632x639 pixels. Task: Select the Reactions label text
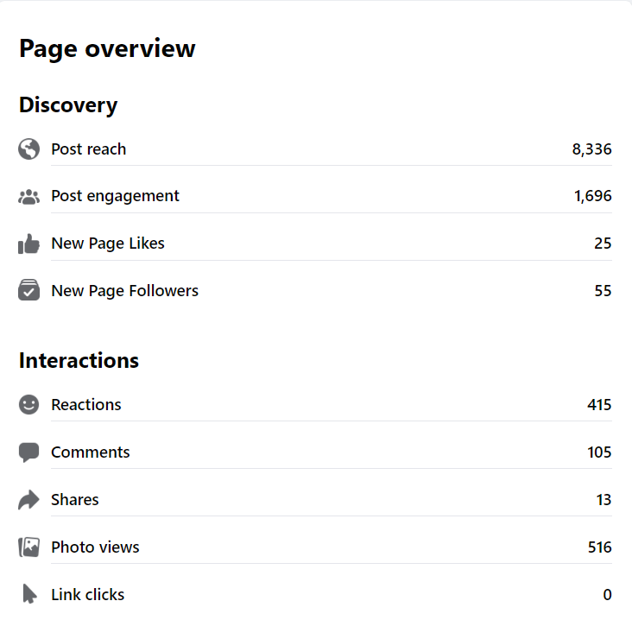(x=86, y=405)
